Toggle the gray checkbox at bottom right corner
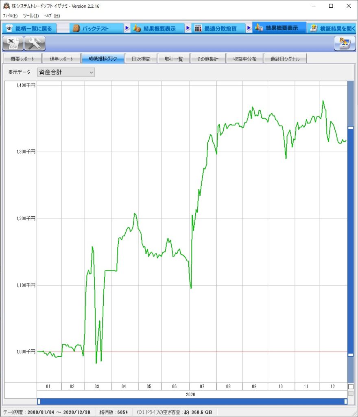358x417 pixels. pyautogui.click(x=351, y=393)
